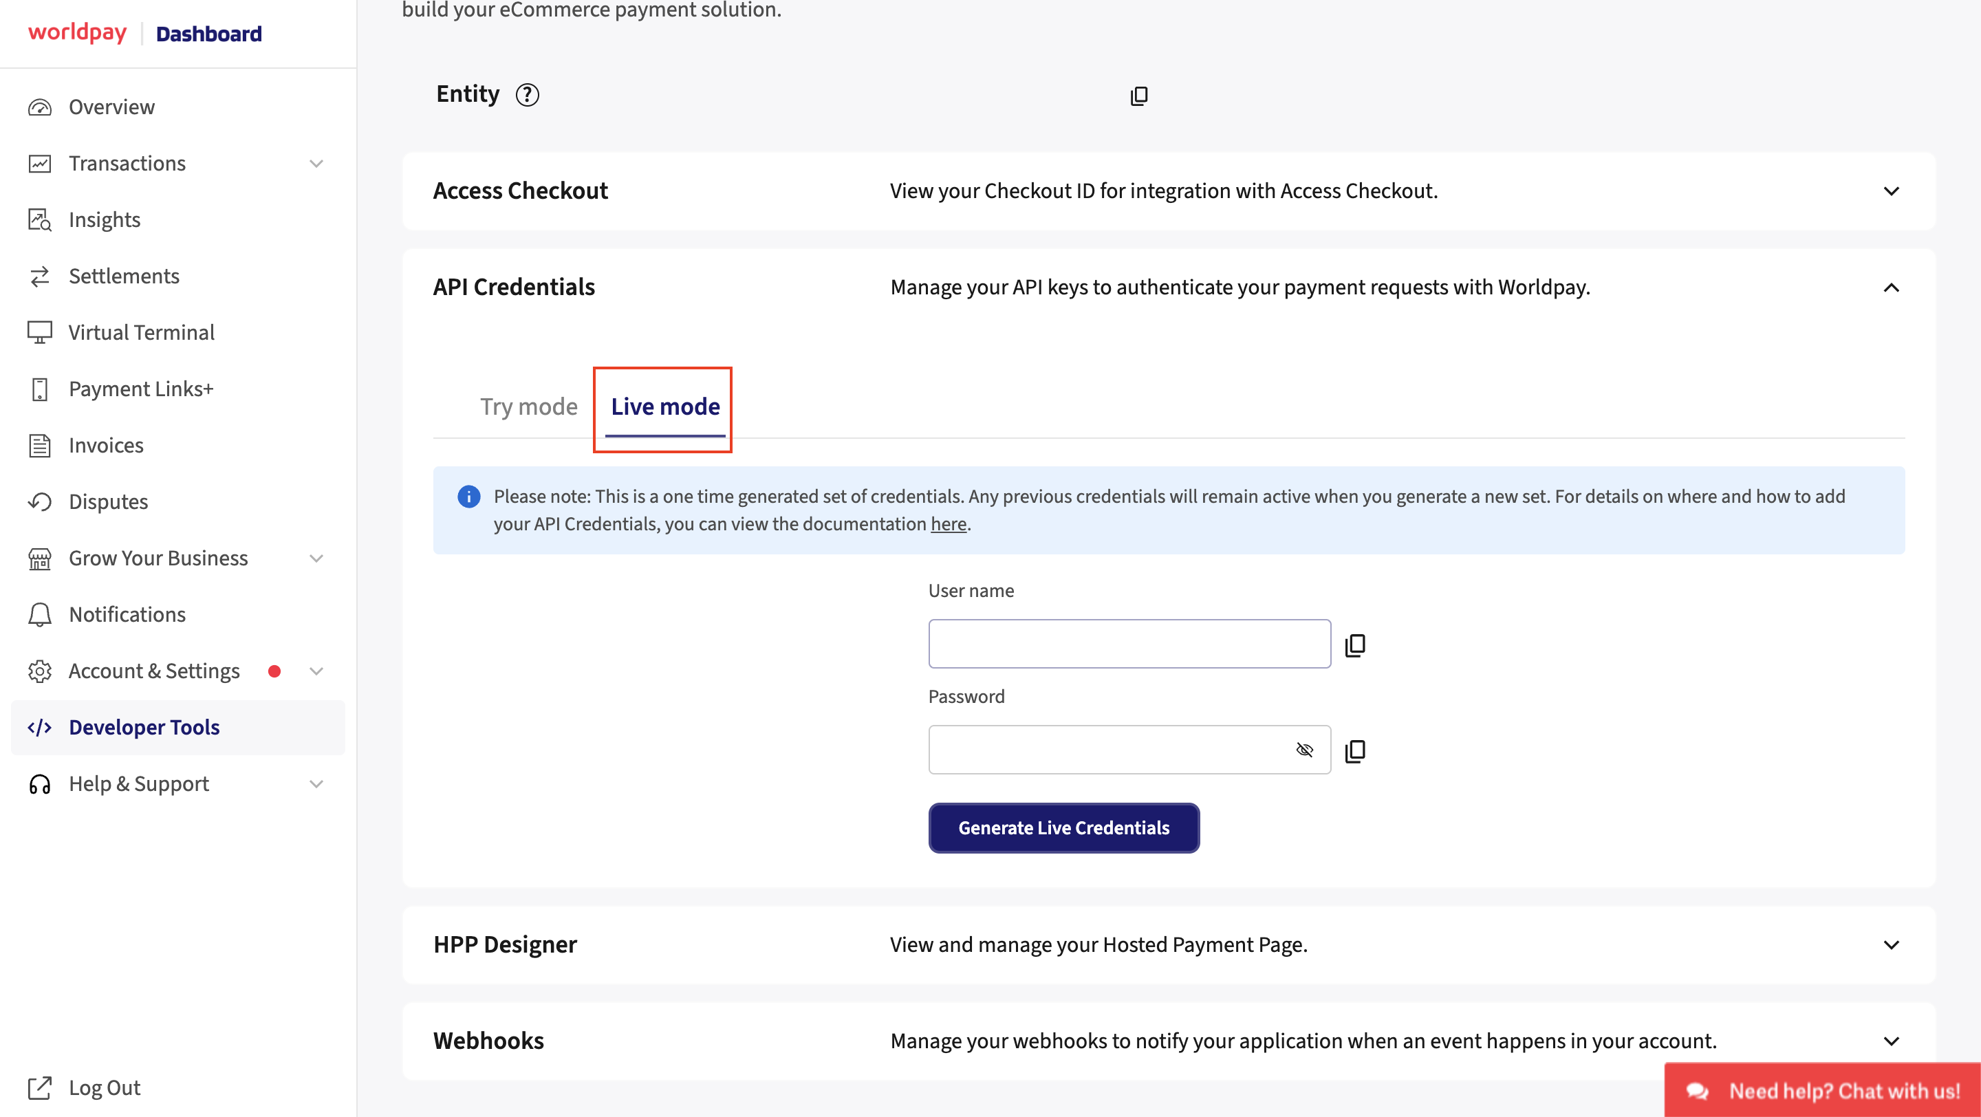The width and height of the screenshot is (1981, 1117).
Task: Expand the Account & Settings submenu
Action: pos(316,671)
